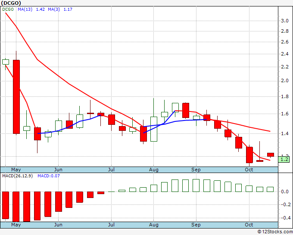Select May on the price chart date axis
293x235 pixels.
click(x=16, y=170)
